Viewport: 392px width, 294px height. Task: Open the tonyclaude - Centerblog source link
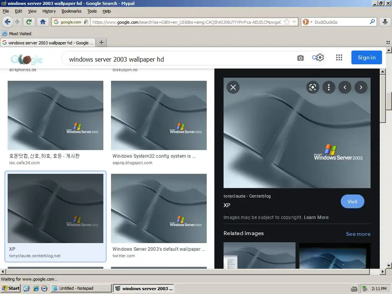[x=247, y=196]
